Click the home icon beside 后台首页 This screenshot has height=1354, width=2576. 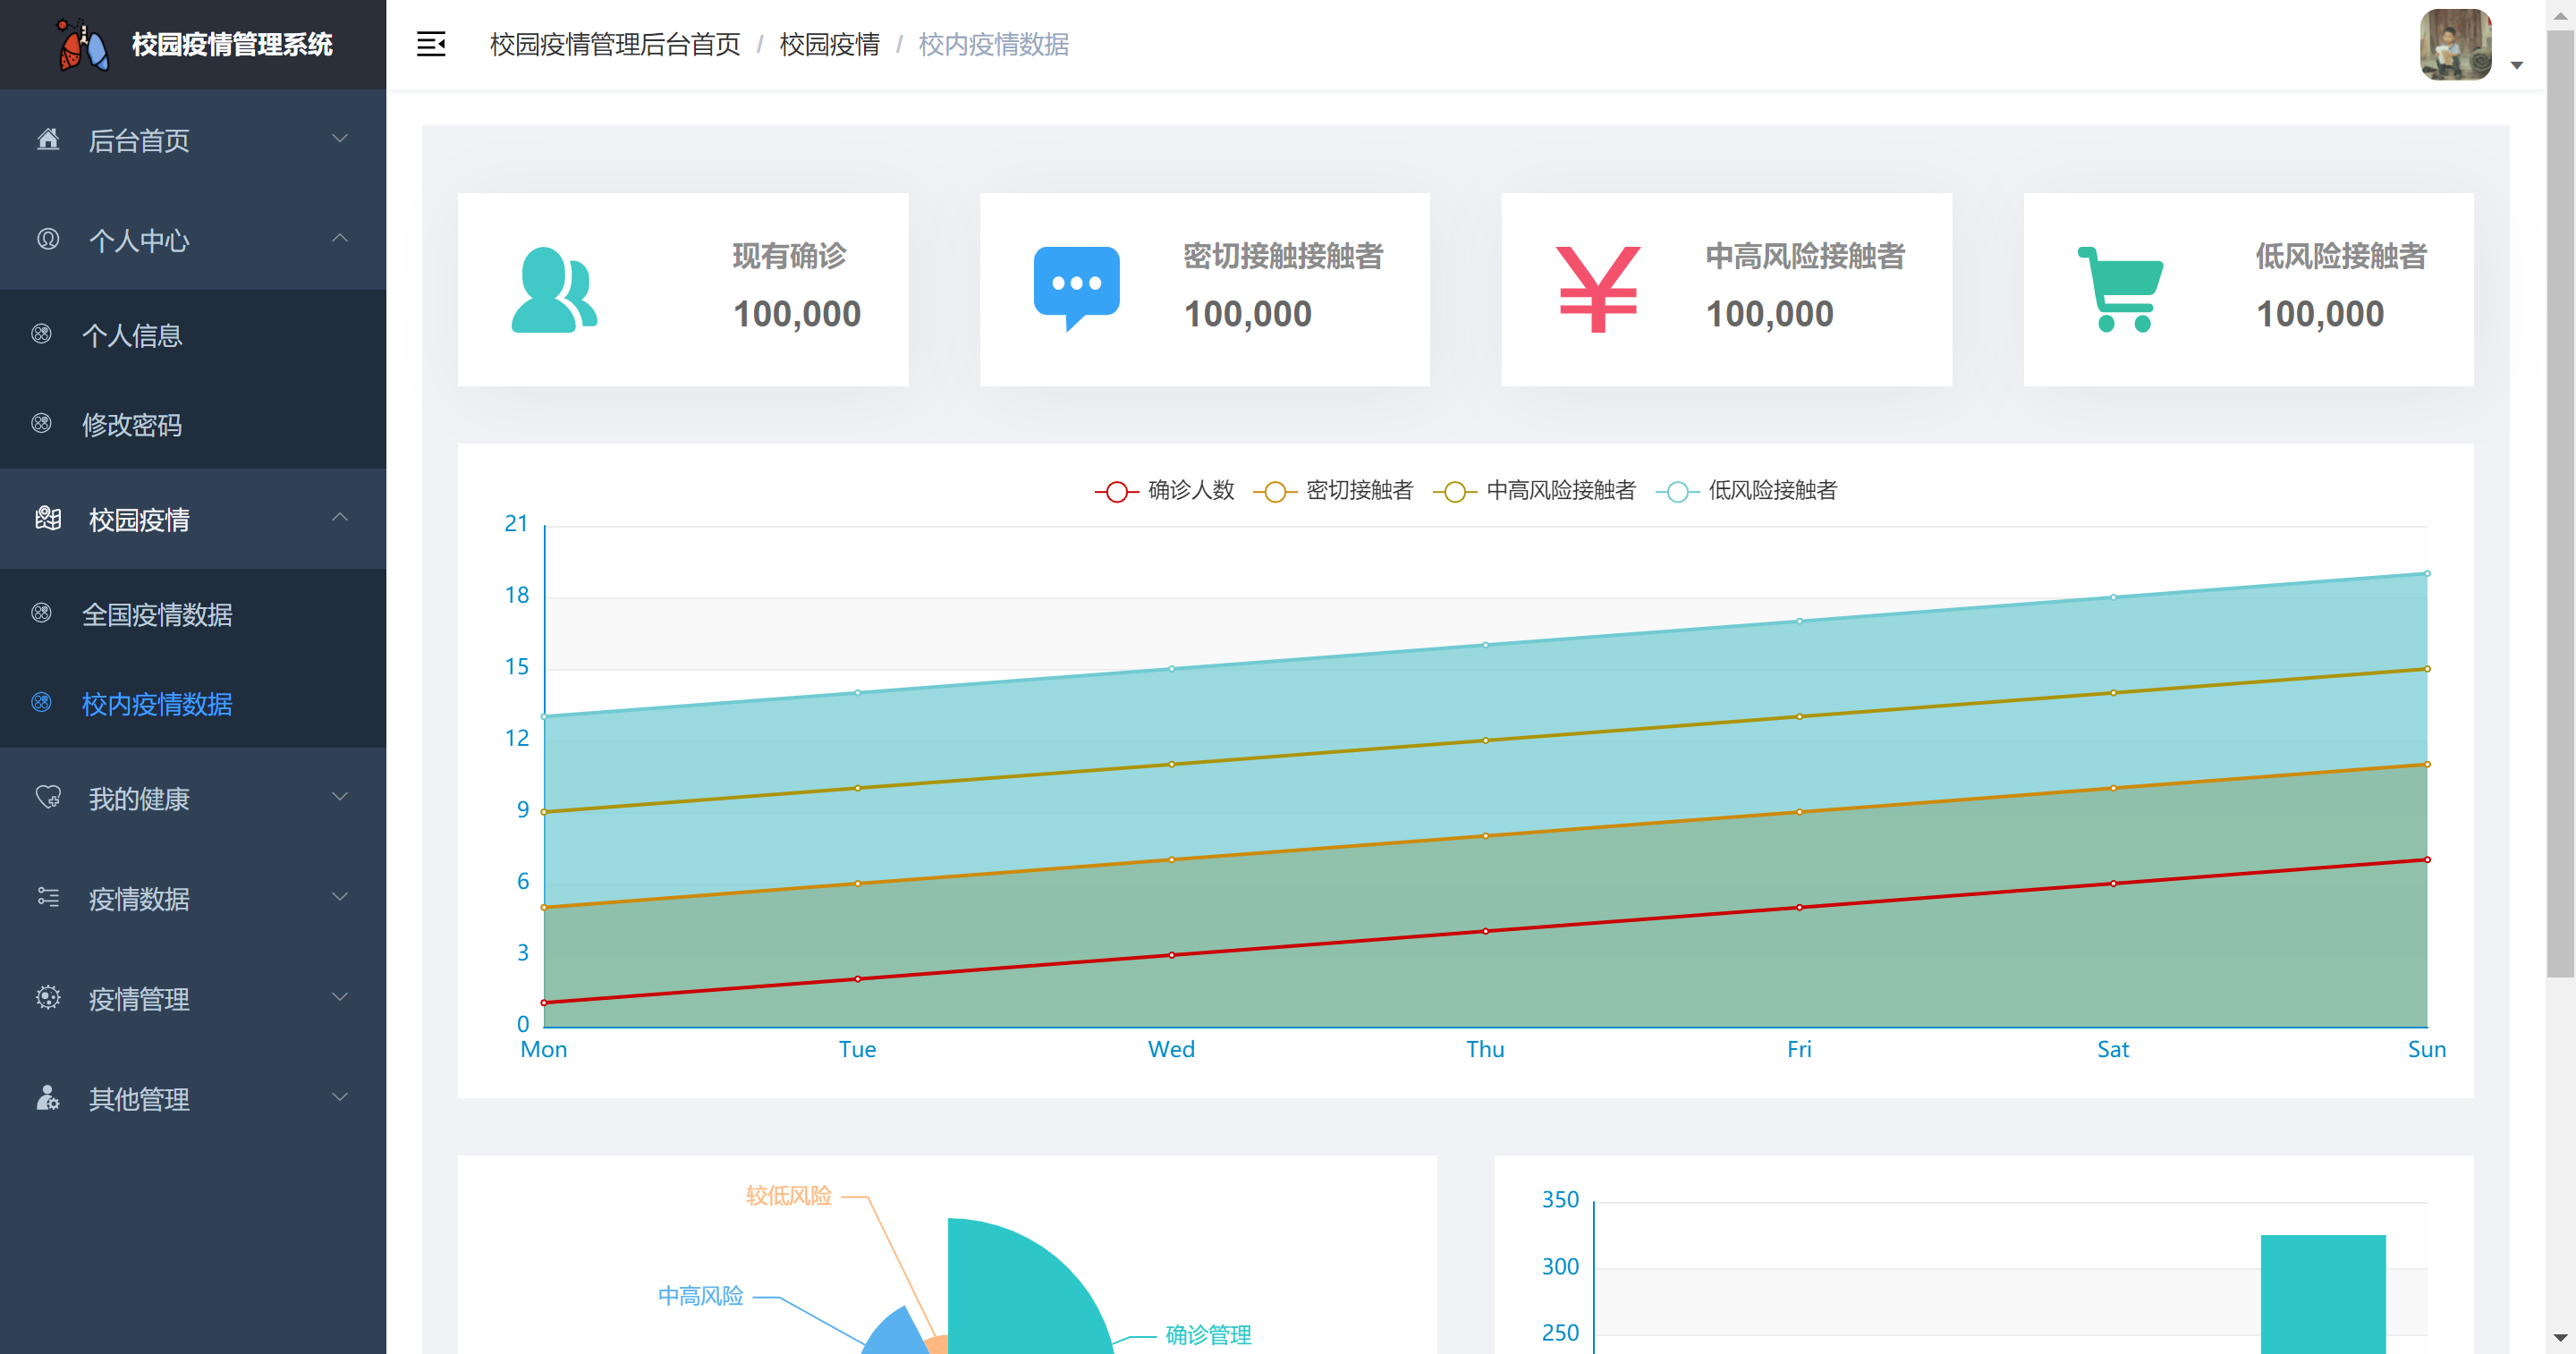48,139
